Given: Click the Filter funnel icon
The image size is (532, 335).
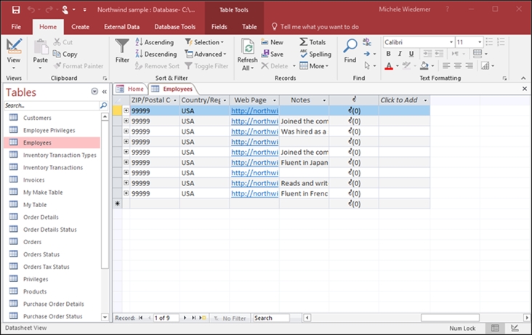Looking at the screenshot, I should [122, 47].
